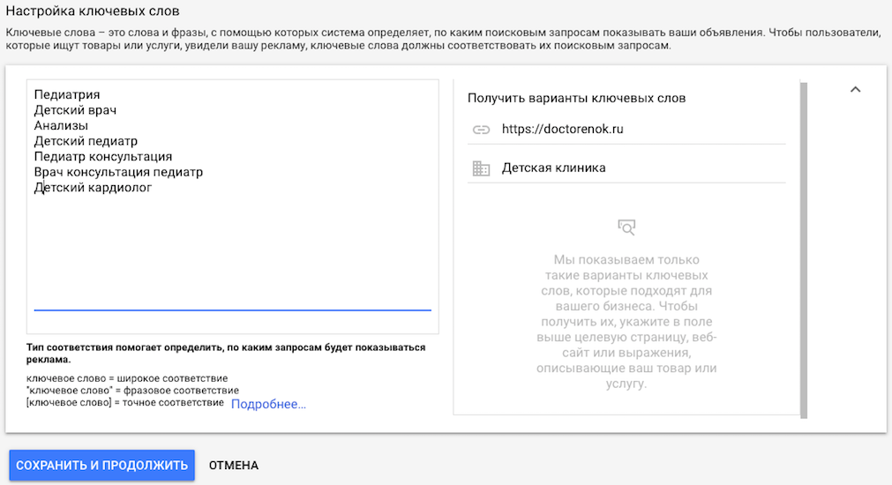Image resolution: width=892 pixels, height=485 pixels.
Task: Click the magnifier search icon in suggestions panel
Action: (x=626, y=228)
